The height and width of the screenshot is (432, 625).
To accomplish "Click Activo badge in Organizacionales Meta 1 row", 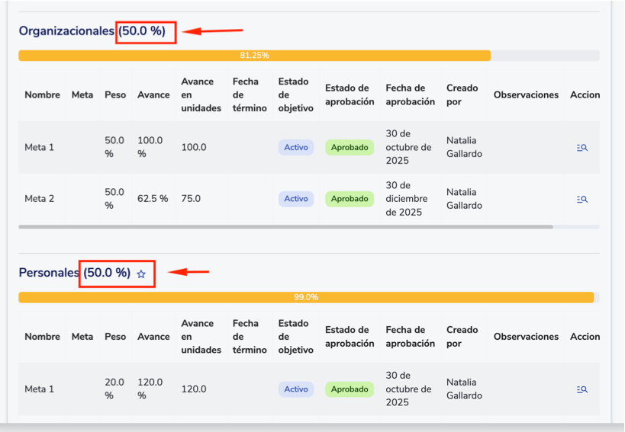I will (296, 148).
